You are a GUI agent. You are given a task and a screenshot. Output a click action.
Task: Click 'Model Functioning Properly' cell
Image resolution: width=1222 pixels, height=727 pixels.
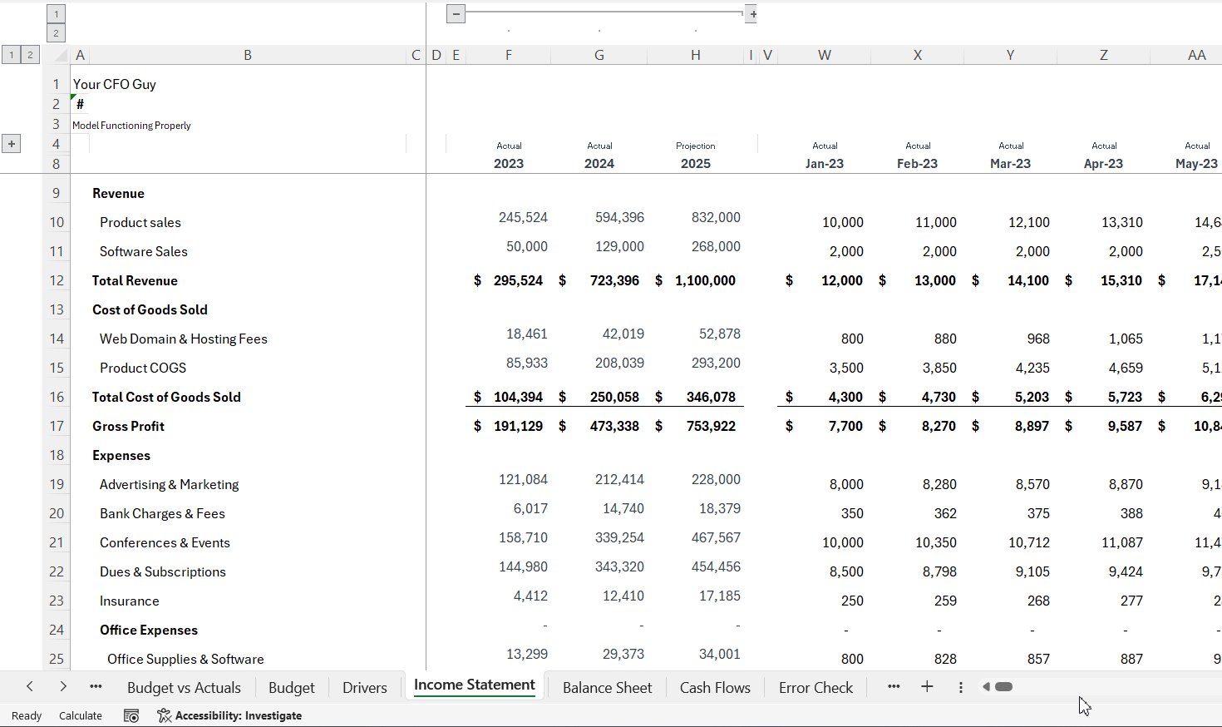point(131,126)
